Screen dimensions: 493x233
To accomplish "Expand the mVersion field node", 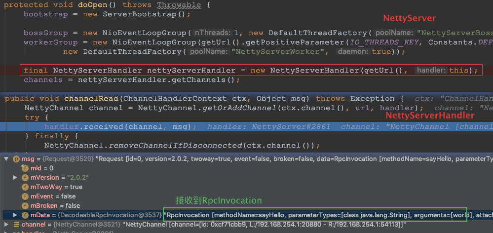I will click(x=15, y=178).
